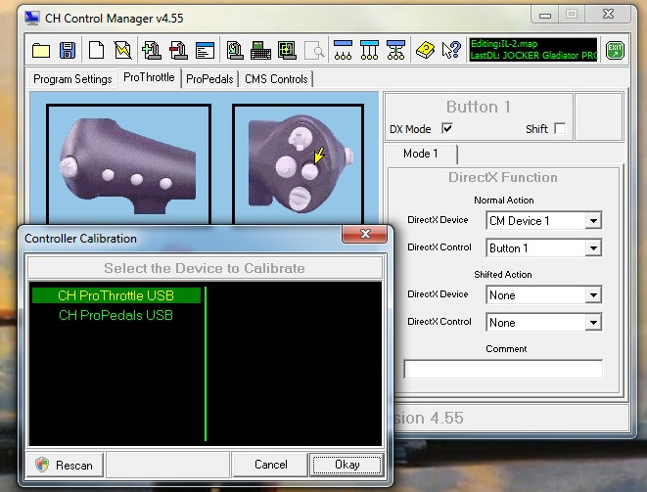
Task: Toggle the DX Mode checkbox
Action: pyautogui.click(x=447, y=128)
